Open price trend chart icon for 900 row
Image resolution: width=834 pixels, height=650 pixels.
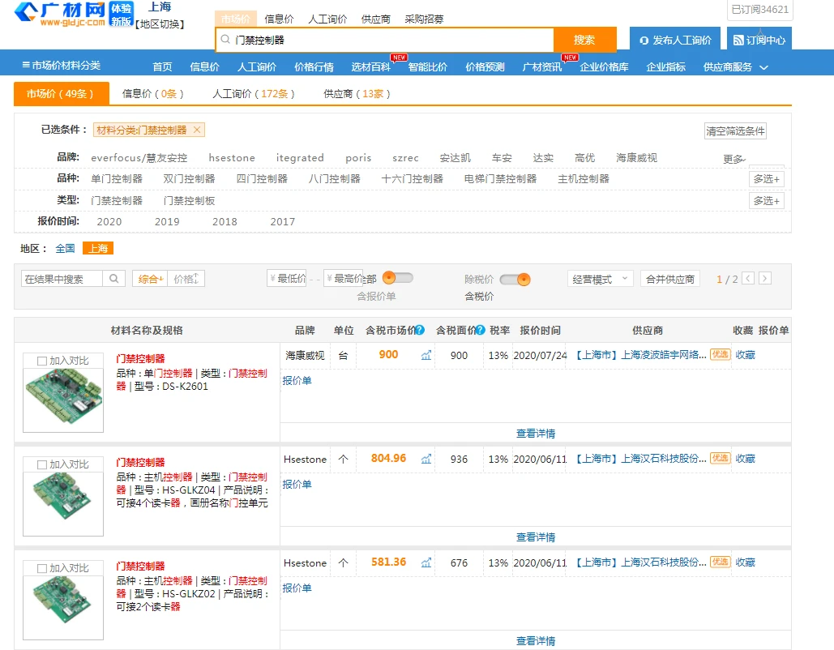click(426, 355)
